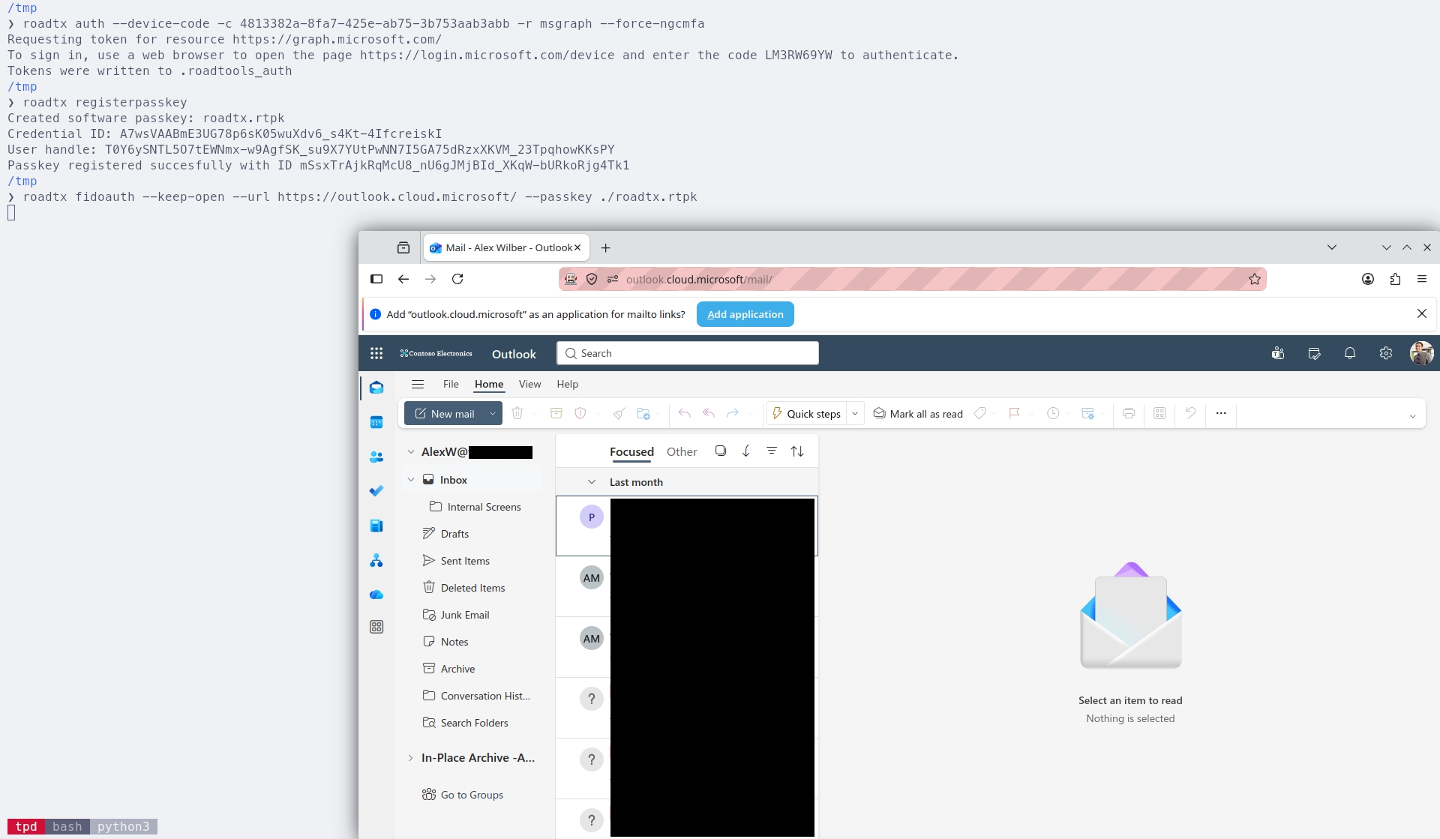
Task: Switch to the View ribbon tab
Action: pyautogui.click(x=529, y=384)
